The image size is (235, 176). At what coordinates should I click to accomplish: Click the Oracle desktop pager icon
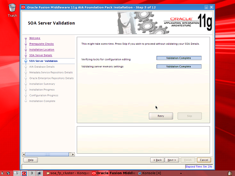pos(24,173)
